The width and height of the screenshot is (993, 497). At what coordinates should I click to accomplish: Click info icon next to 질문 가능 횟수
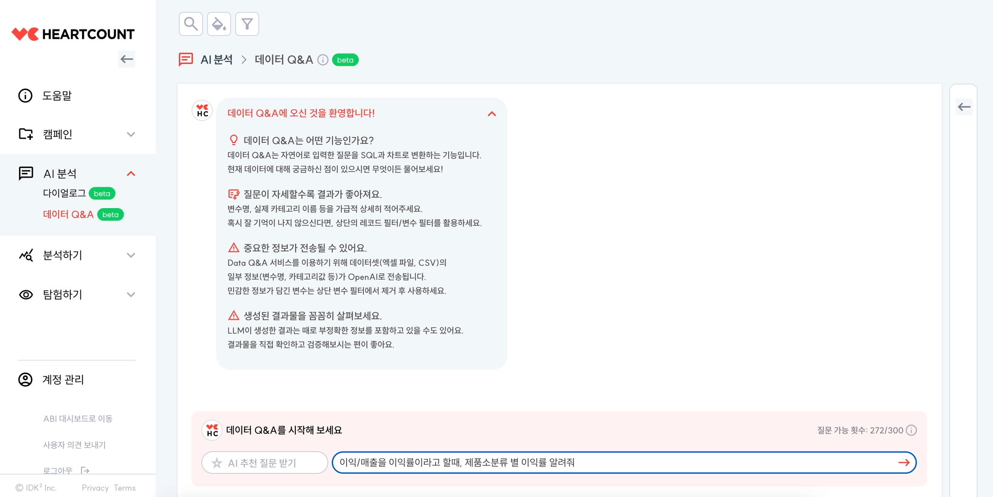click(x=912, y=430)
